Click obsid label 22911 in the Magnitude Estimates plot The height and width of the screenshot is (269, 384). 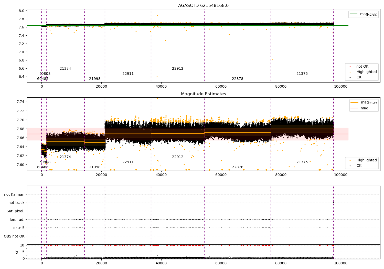[128, 162]
